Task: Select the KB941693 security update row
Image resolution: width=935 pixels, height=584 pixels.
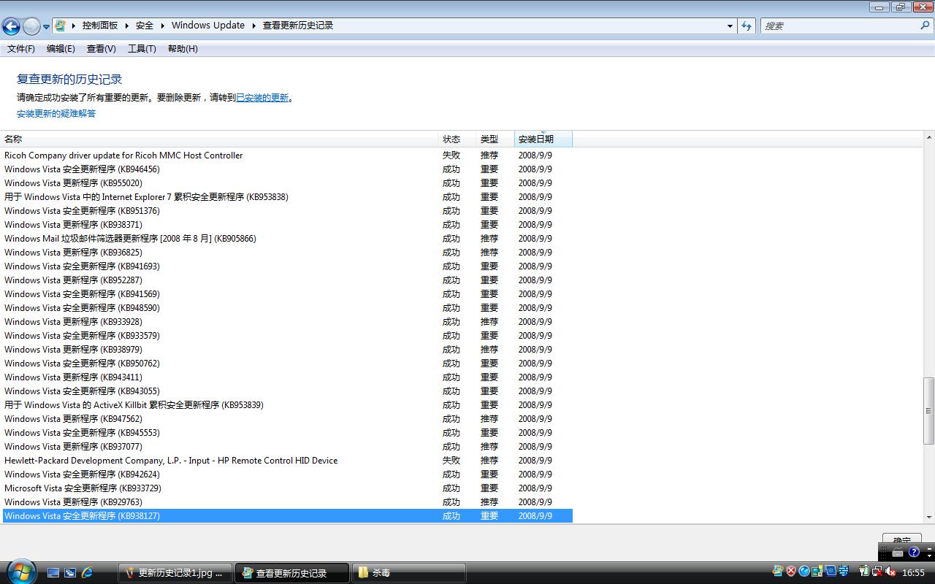Action: click(286, 266)
